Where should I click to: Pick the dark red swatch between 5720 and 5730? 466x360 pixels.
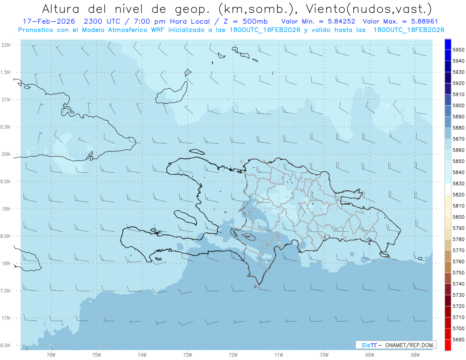[x=448, y=301]
